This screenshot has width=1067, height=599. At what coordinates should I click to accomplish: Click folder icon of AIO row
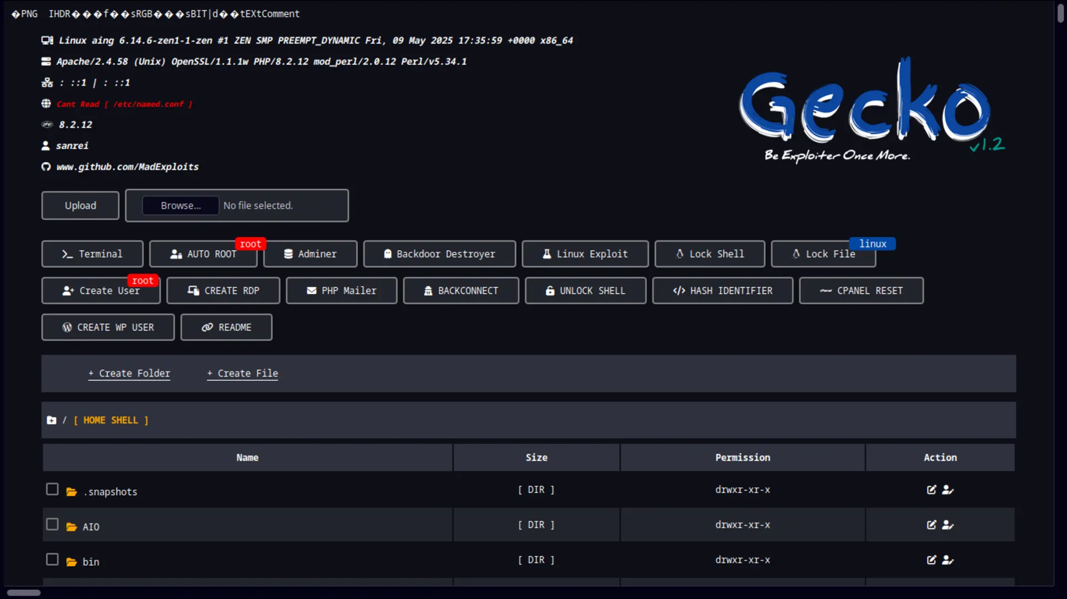pyautogui.click(x=72, y=527)
